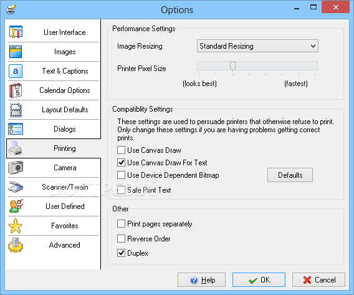This screenshot has width=354, height=295.
Task: Click the Help button
Action: point(201,280)
